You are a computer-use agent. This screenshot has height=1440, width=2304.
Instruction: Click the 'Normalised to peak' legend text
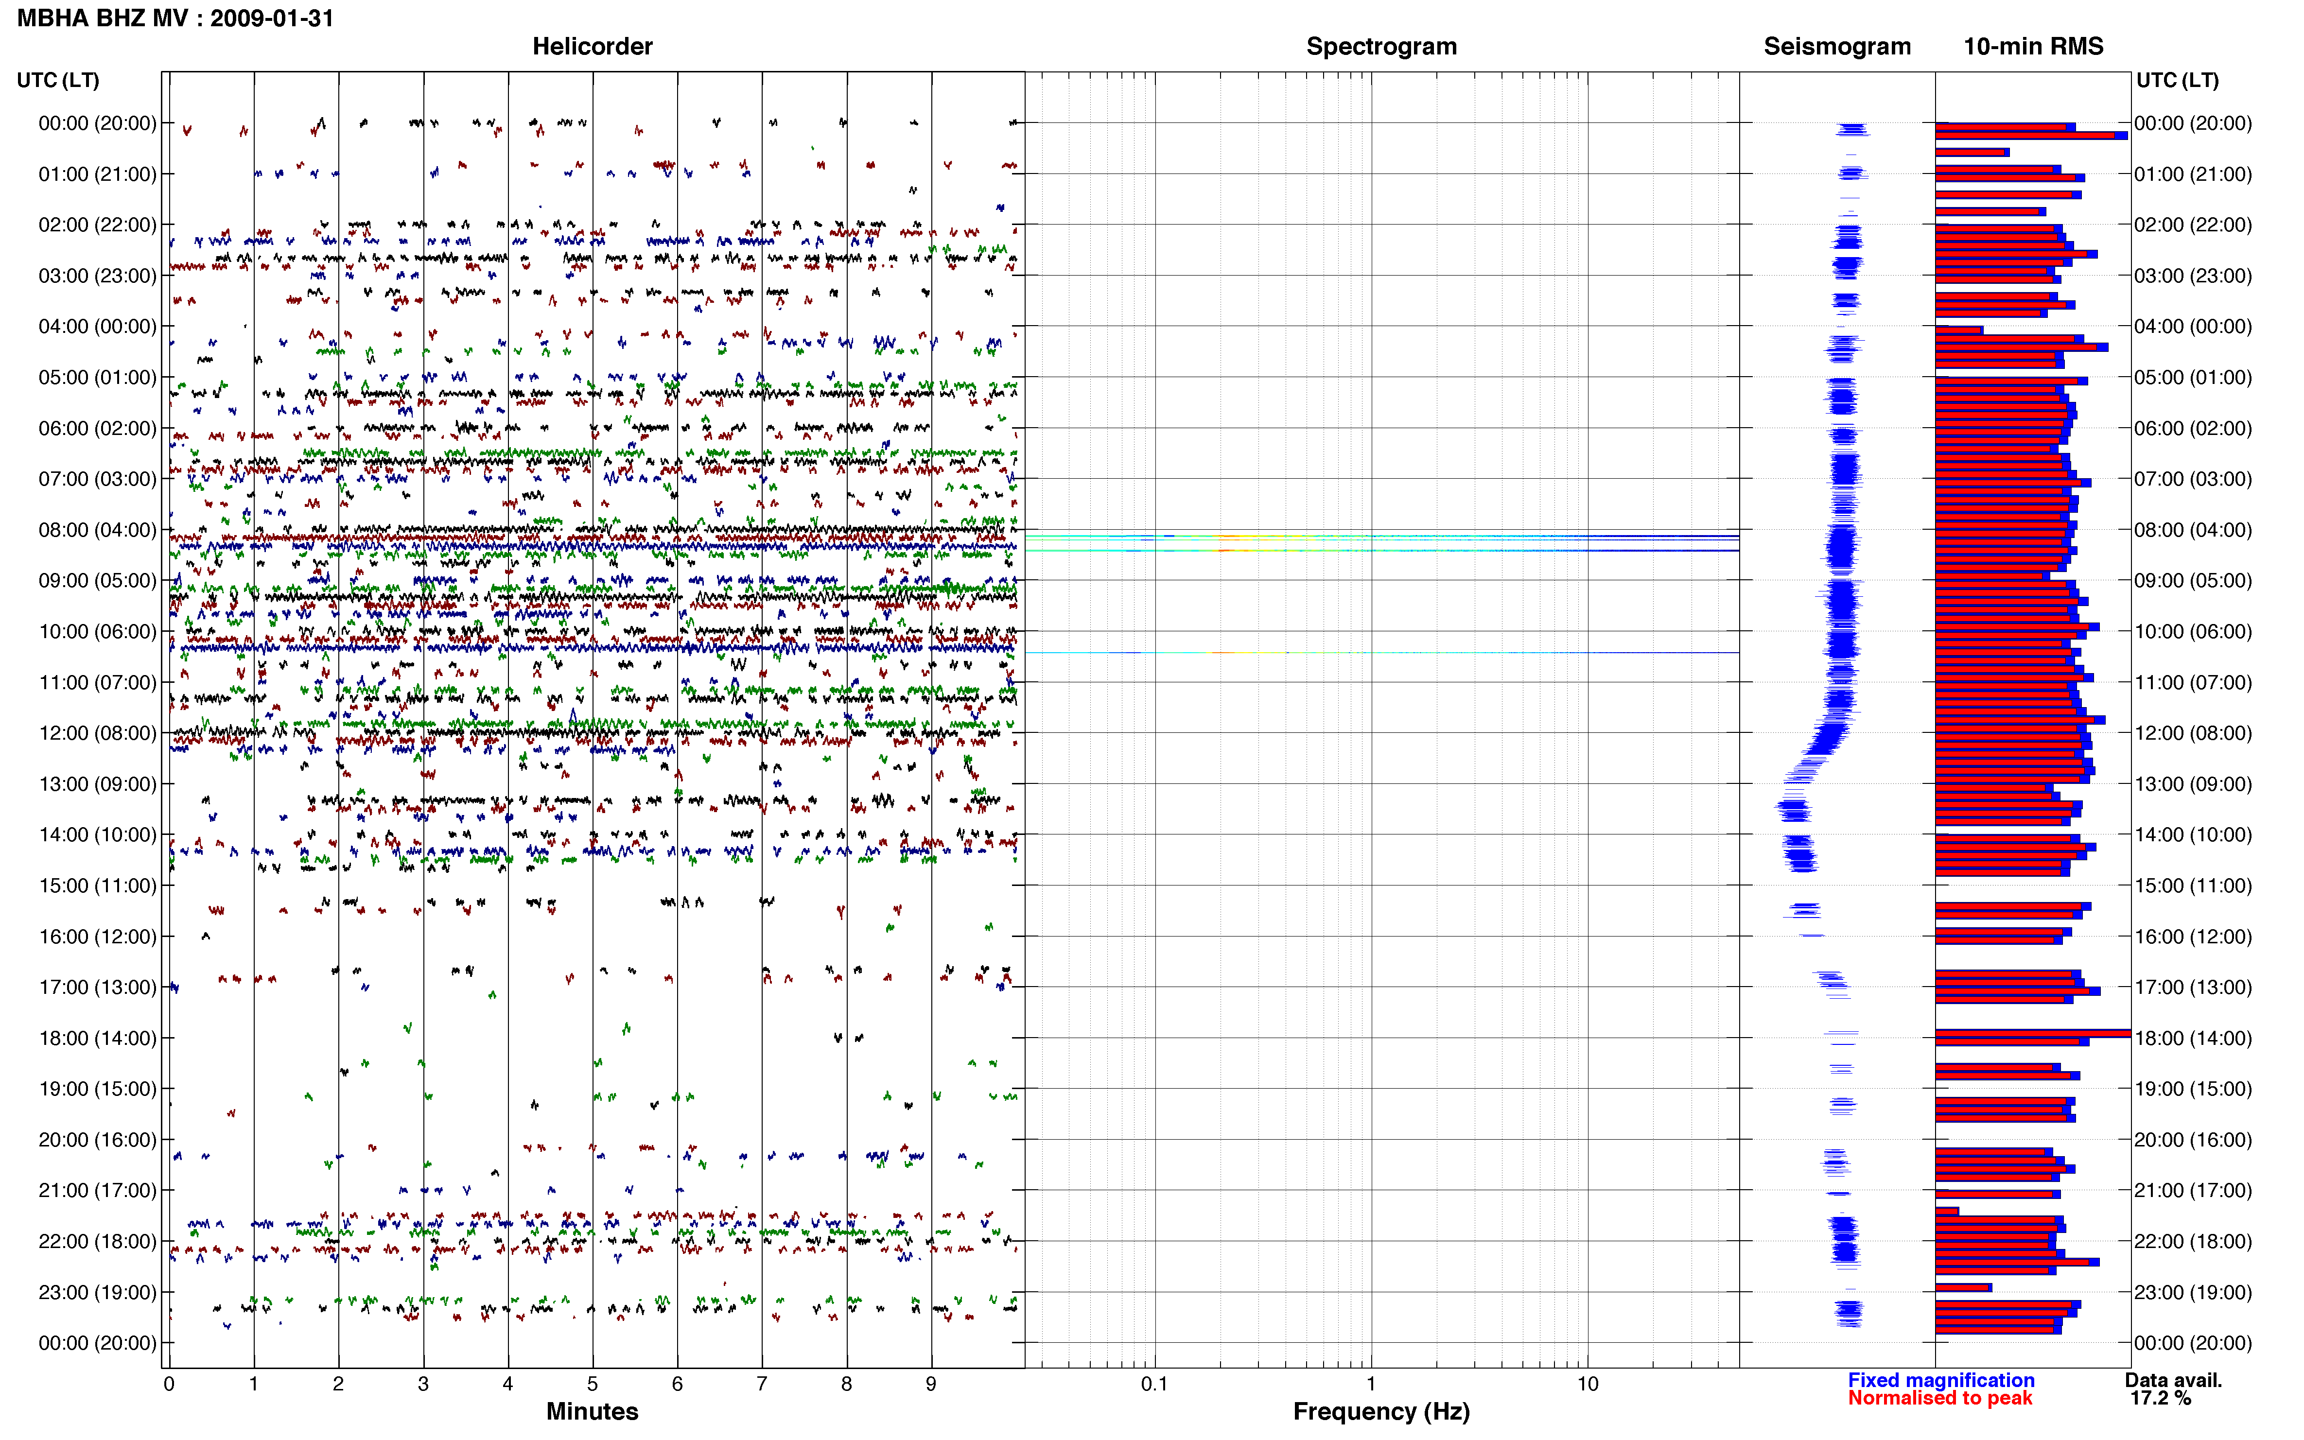tap(1939, 1398)
